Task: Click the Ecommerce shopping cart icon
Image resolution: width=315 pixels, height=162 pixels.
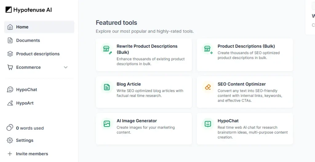Action: (10, 67)
